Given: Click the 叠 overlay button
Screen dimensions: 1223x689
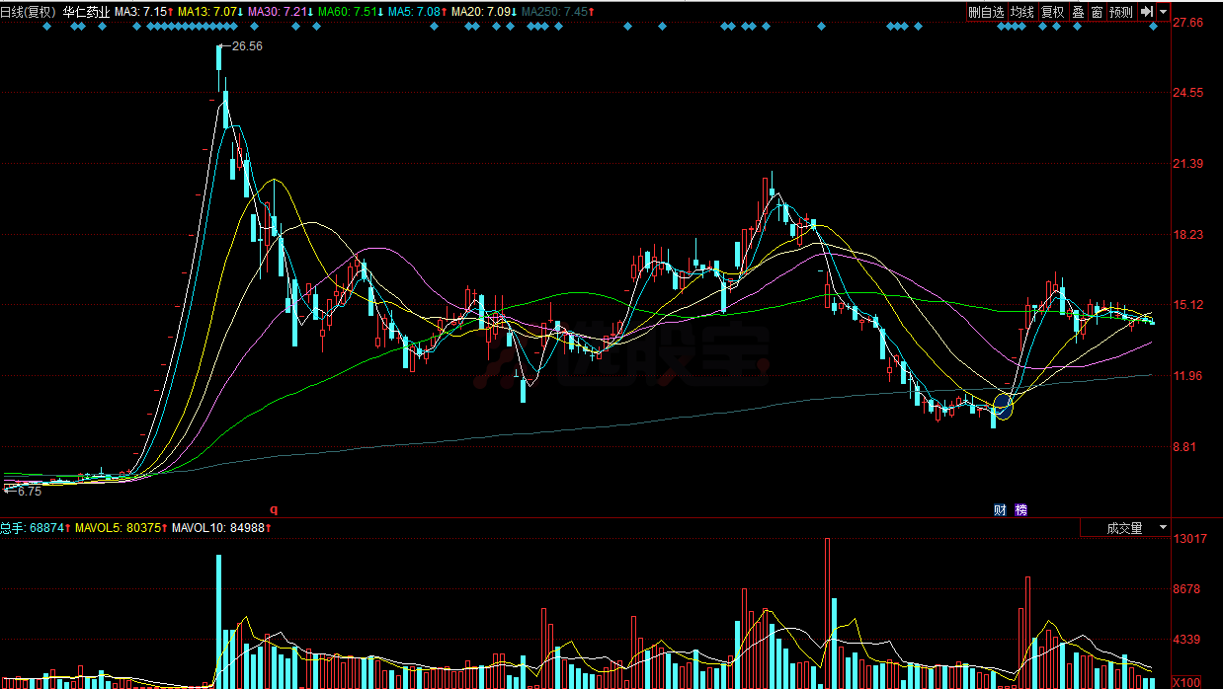Looking at the screenshot, I should (x=1078, y=12).
